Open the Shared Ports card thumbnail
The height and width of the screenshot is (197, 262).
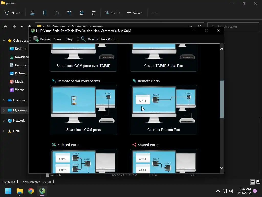coord(164,162)
